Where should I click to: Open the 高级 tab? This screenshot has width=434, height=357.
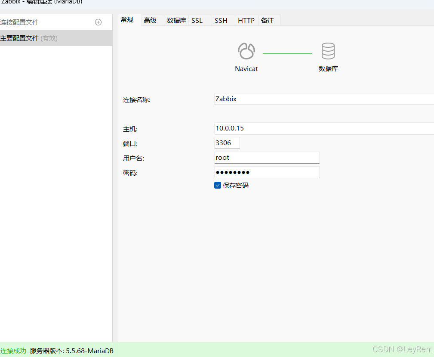click(153, 20)
